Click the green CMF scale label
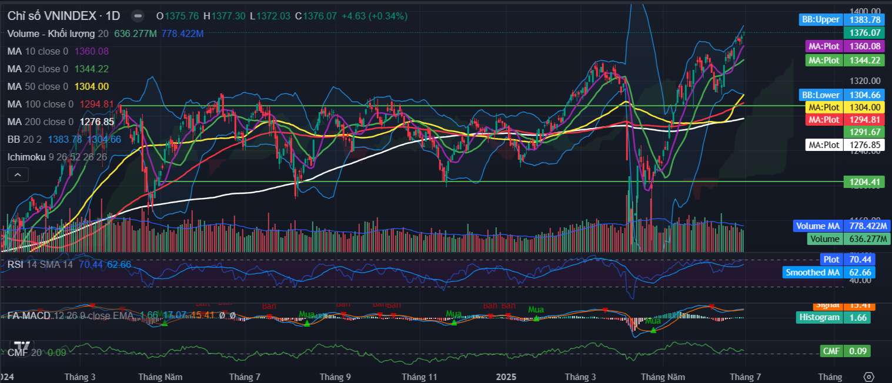Image resolution: width=892 pixels, height=383 pixels. click(x=831, y=351)
